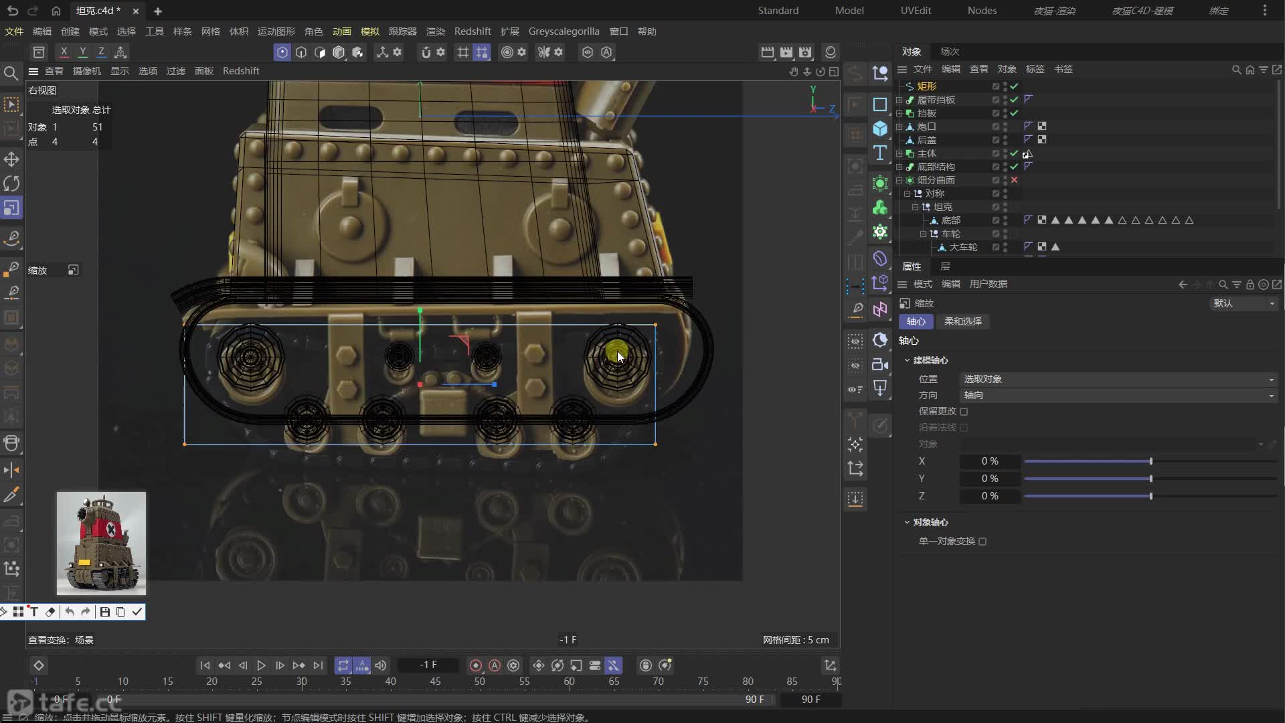
Task: Open the 位置 dropdown 选取对象
Action: 1118,379
